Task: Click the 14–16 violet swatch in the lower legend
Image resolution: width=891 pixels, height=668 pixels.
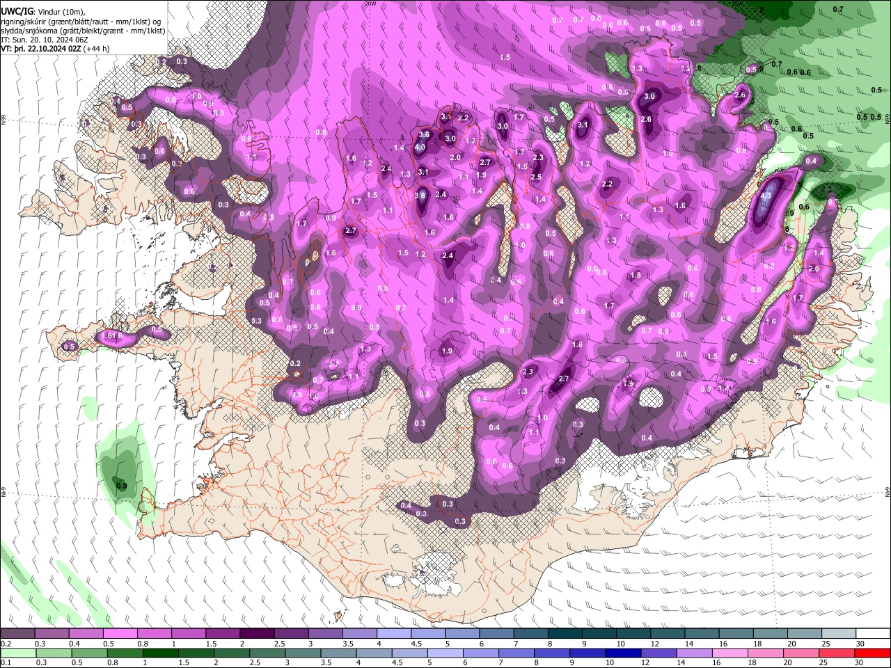Action: 694,653
